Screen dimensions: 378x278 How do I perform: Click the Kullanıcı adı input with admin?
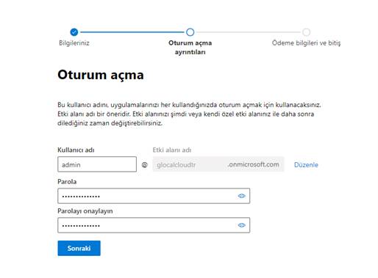click(97, 164)
